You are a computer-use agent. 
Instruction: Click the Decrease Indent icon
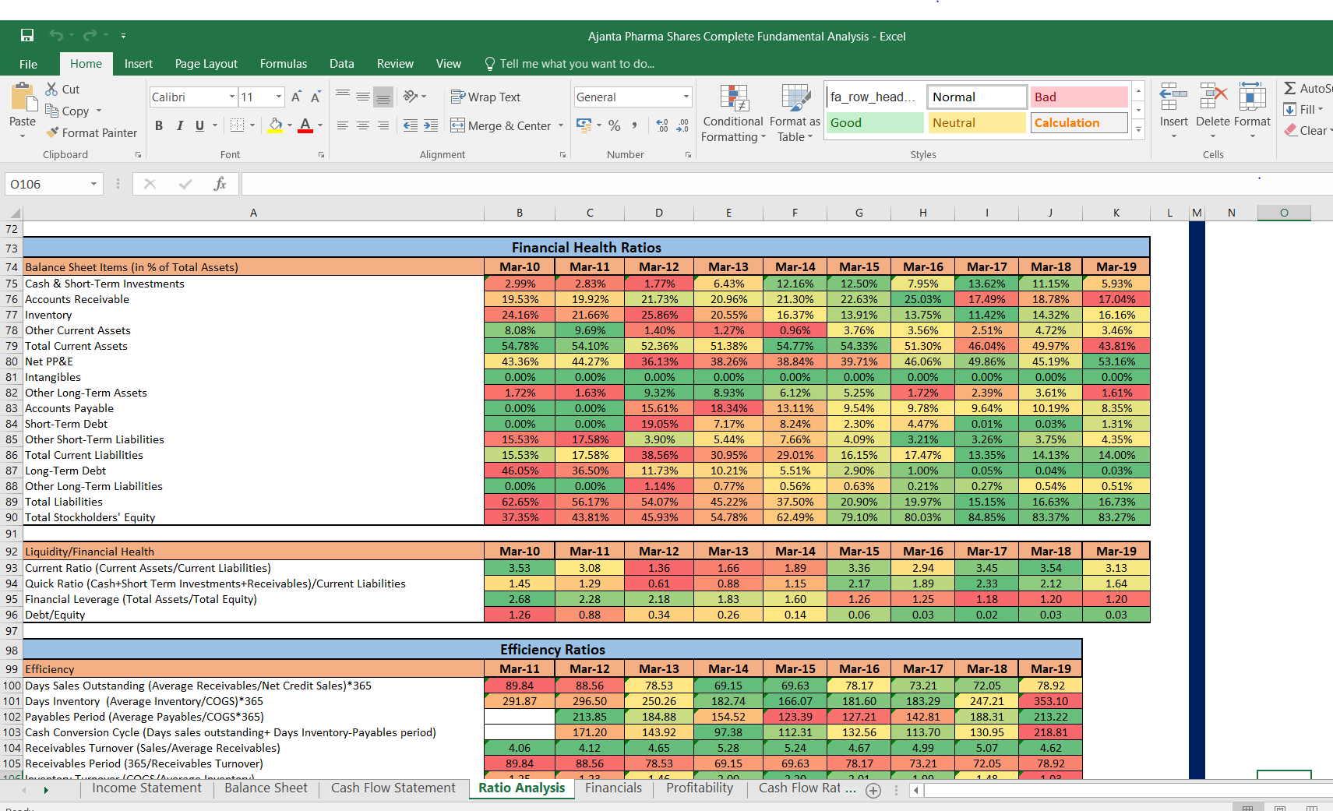tap(411, 125)
